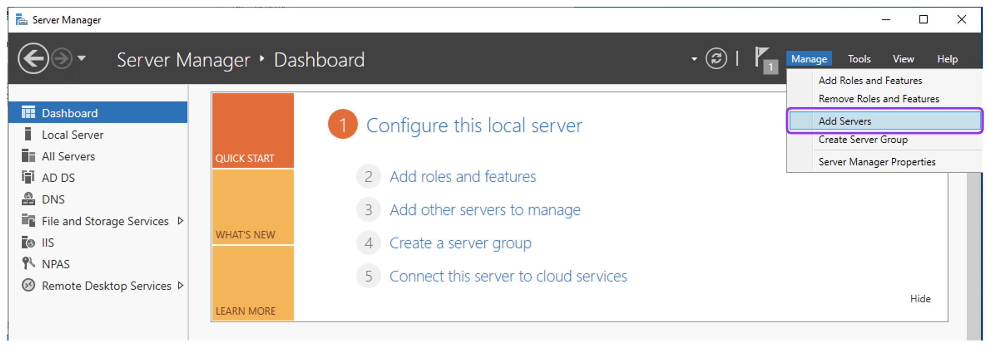Click Add roles and features link

click(x=463, y=177)
